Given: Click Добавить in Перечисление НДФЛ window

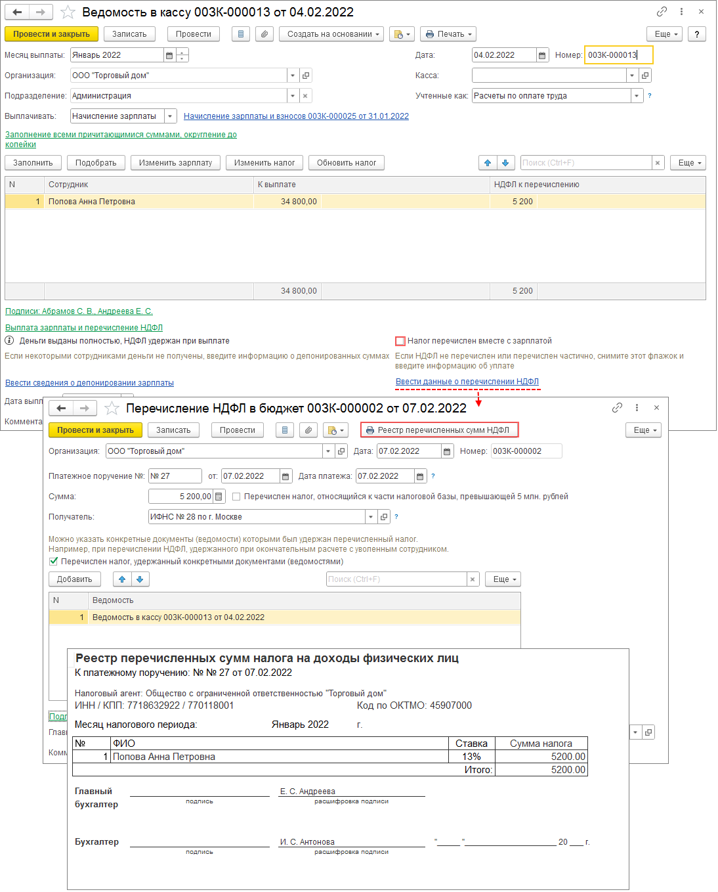Looking at the screenshot, I should pyautogui.click(x=75, y=579).
